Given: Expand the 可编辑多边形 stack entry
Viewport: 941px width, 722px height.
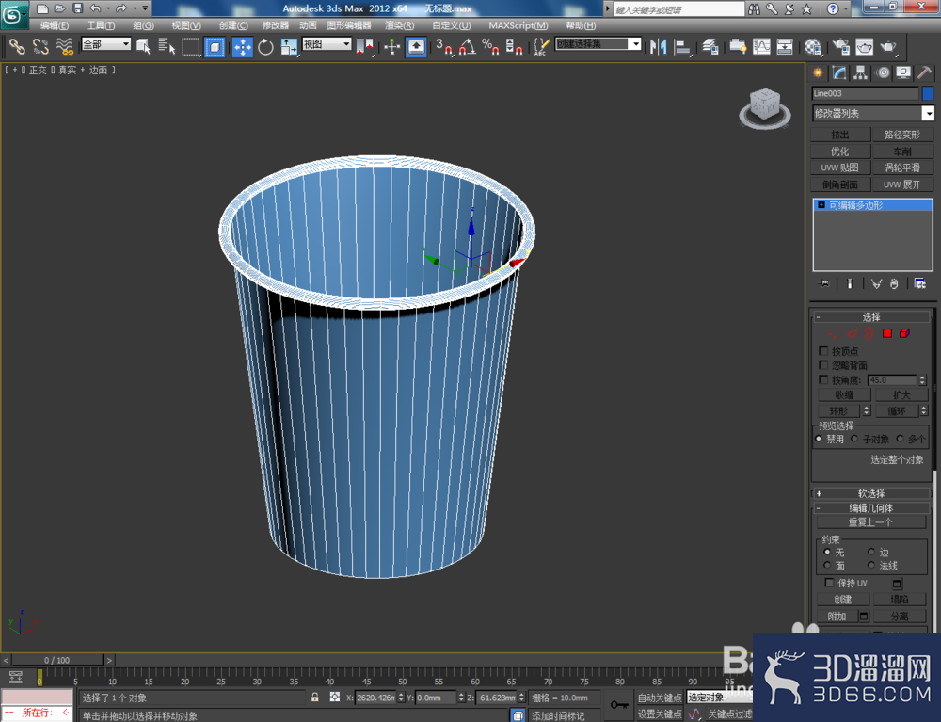Looking at the screenshot, I should coord(821,204).
